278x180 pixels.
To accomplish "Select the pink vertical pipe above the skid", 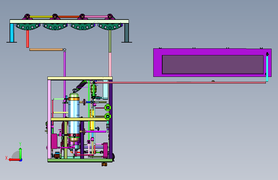I will (x=110, y=64).
